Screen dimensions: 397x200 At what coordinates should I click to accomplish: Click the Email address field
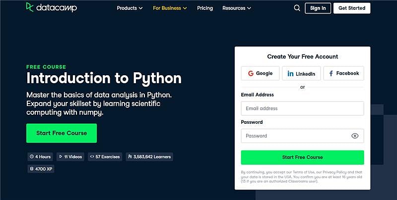point(303,108)
